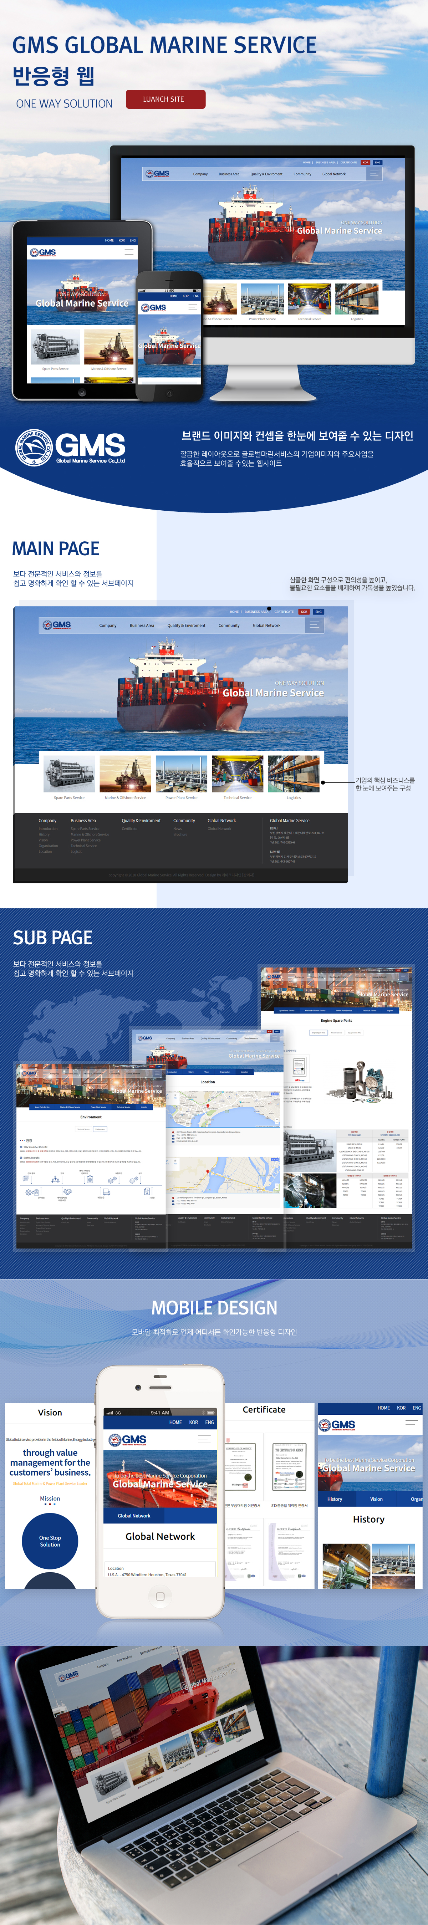Click the Location field on white iPhone screen
The width and height of the screenshot is (428, 1925).
pos(160,1570)
